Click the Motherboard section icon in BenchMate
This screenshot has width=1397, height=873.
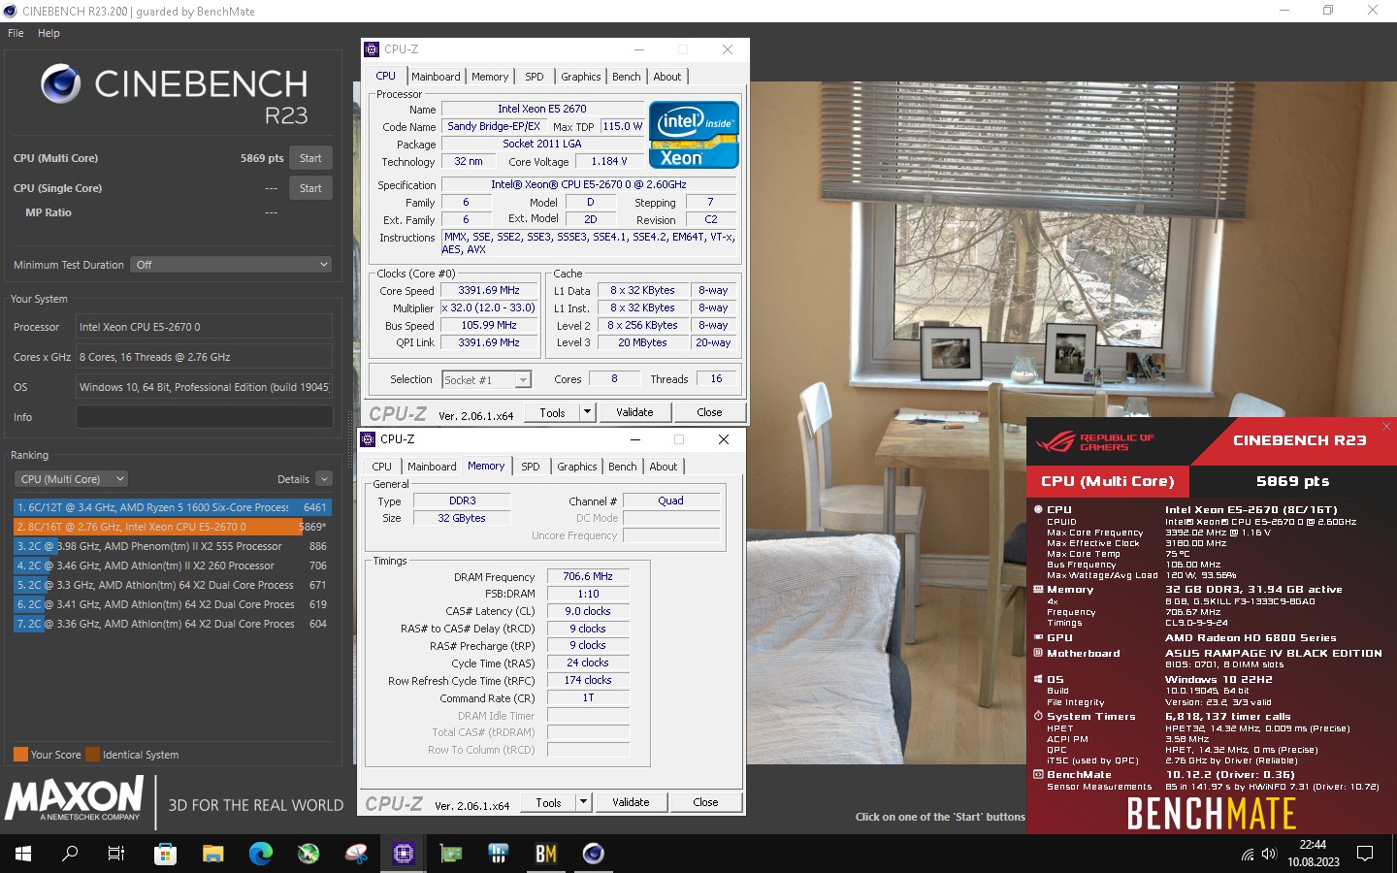pyautogui.click(x=1038, y=653)
